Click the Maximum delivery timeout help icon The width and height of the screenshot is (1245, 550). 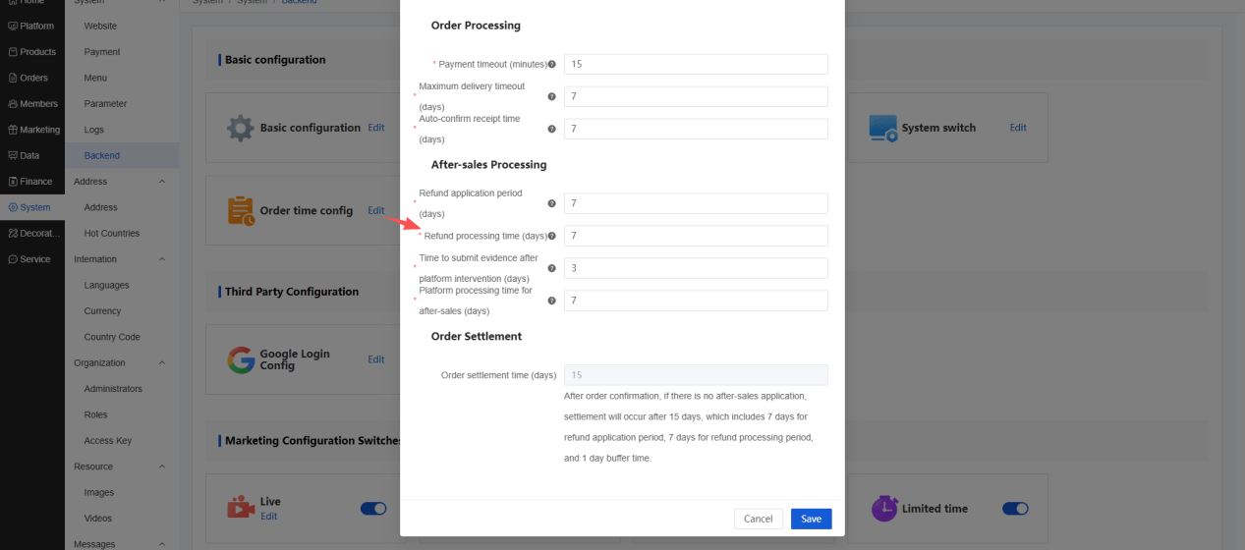point(552,96)
